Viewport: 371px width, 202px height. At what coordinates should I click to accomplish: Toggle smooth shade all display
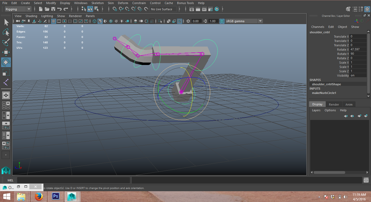click(x=100, y=21)
